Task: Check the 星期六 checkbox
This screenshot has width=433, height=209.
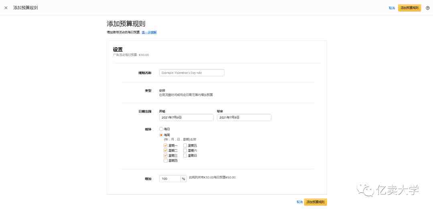Action: (185, 150)
